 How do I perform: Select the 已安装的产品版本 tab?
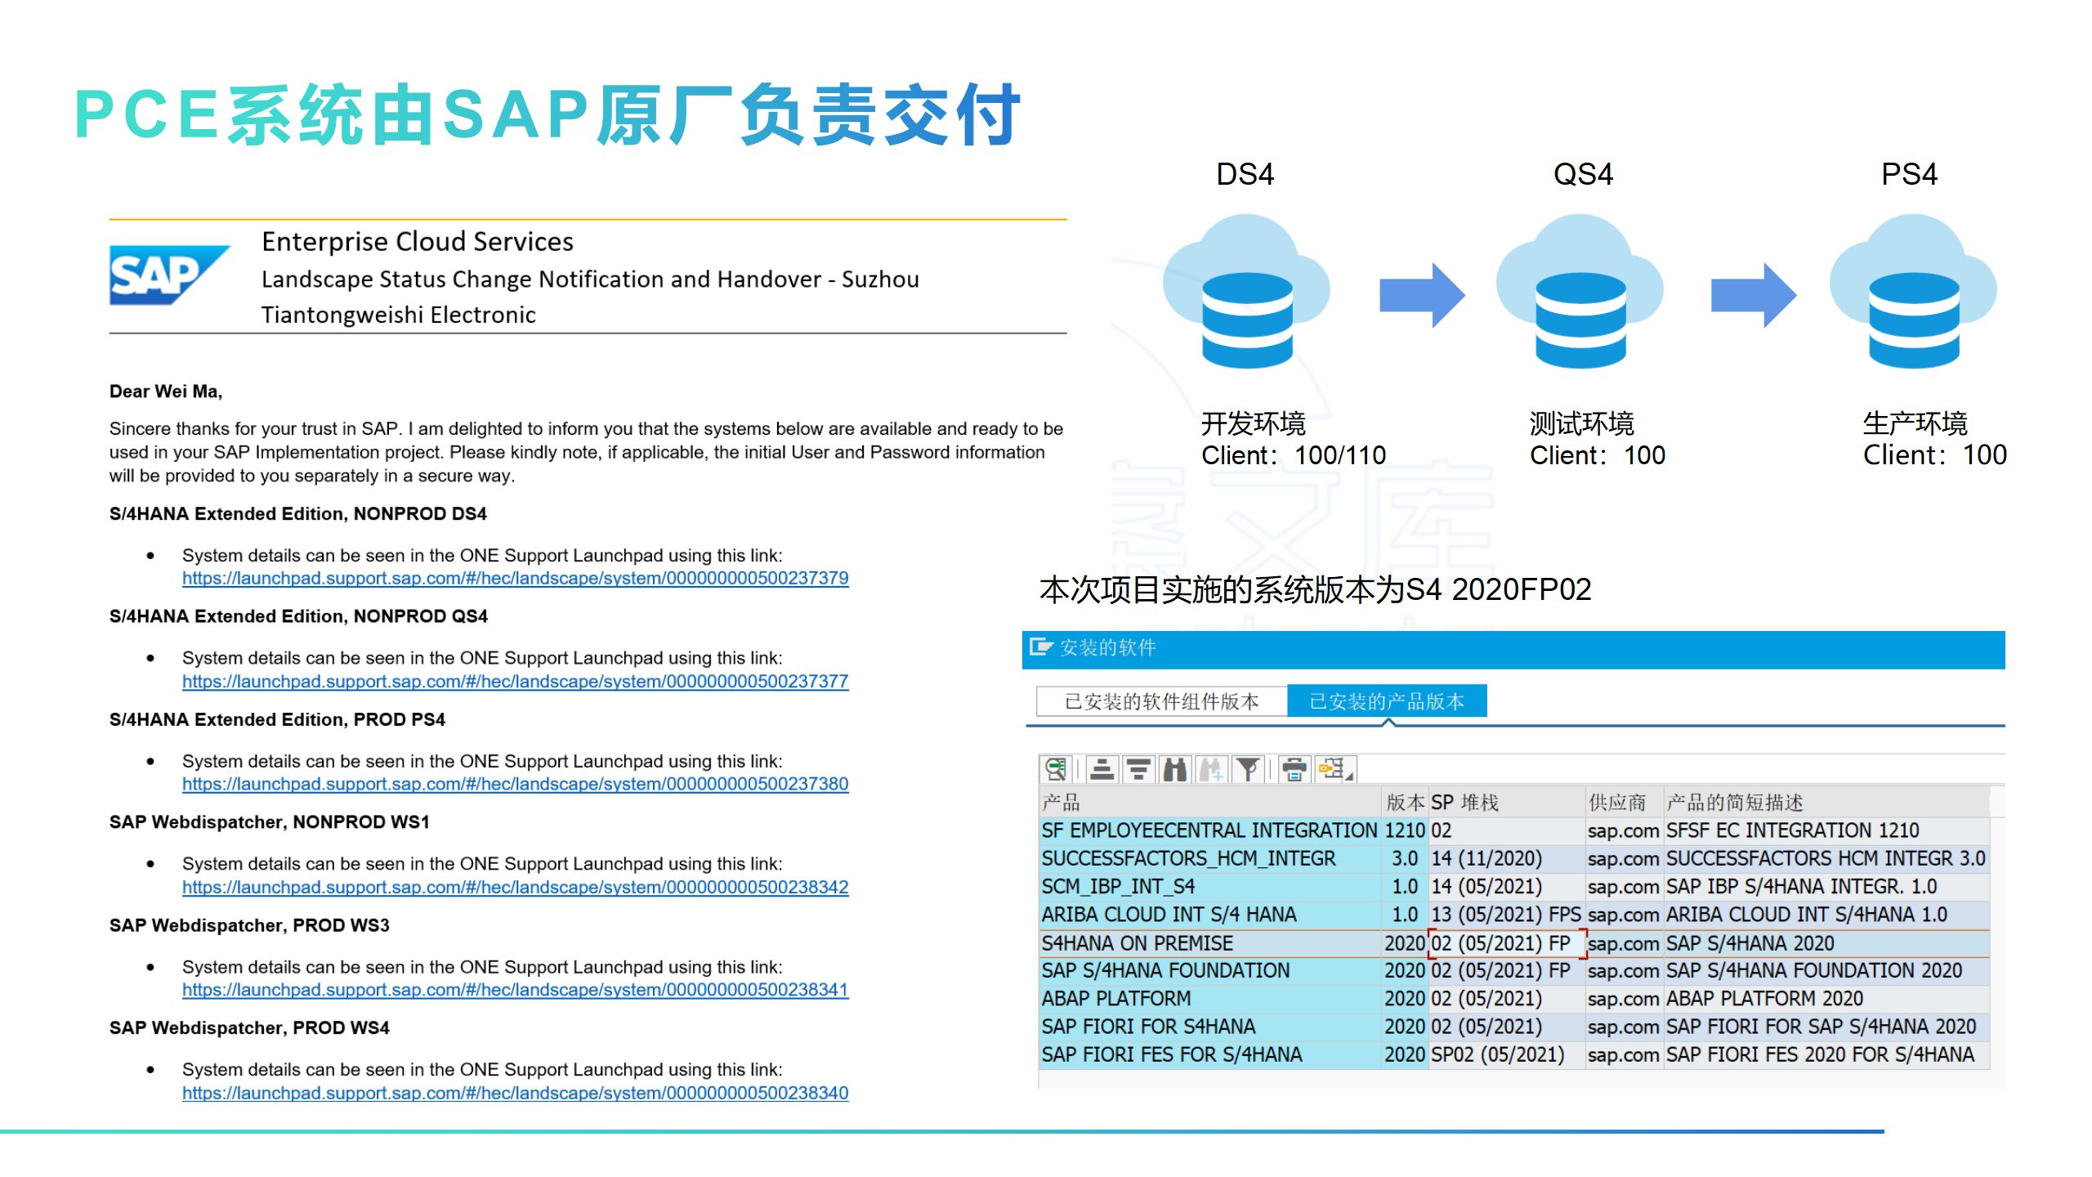pos(1386,701)
